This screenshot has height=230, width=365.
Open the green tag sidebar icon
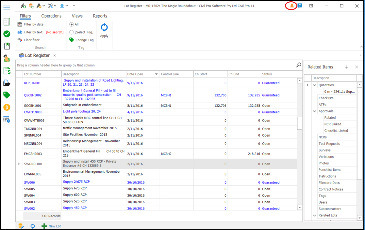pos(7,95)
